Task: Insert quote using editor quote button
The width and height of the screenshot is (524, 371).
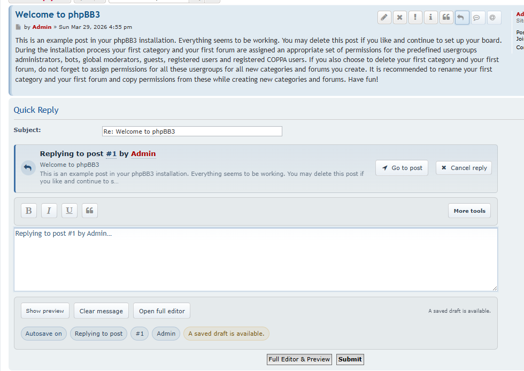Action: (89, 211)
